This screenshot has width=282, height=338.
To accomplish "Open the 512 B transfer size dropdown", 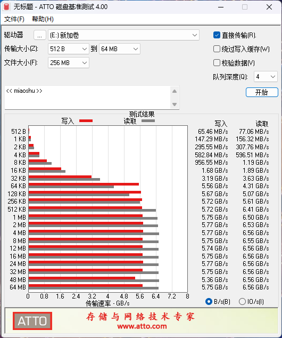I will 69,49.
